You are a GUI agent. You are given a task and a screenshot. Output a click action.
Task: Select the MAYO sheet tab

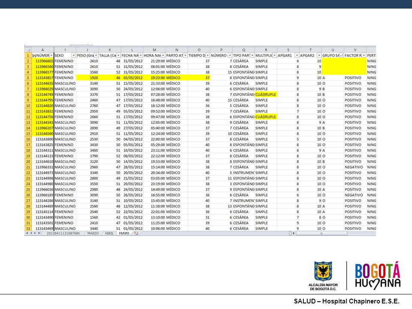click(124, 233)
